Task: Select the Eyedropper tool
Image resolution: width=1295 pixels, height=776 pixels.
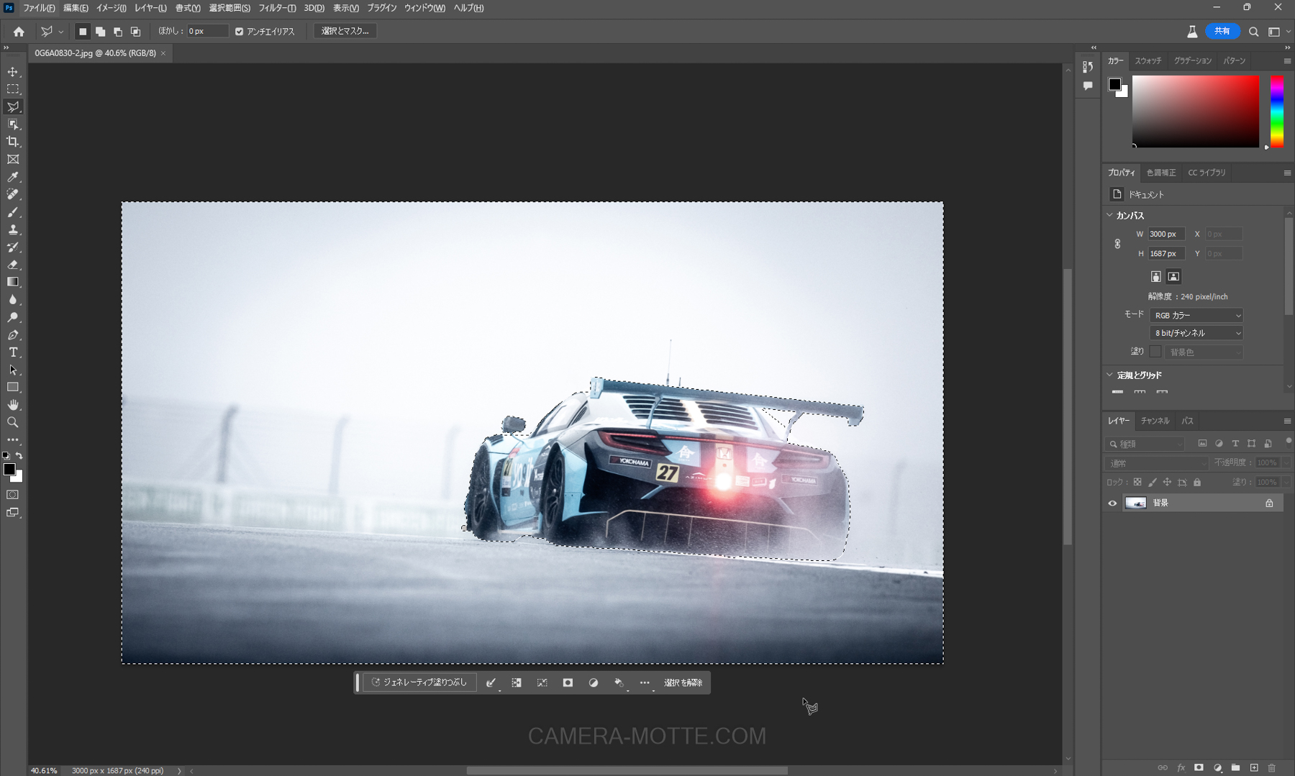Action: pyautogui.click(x=13, y=177)
